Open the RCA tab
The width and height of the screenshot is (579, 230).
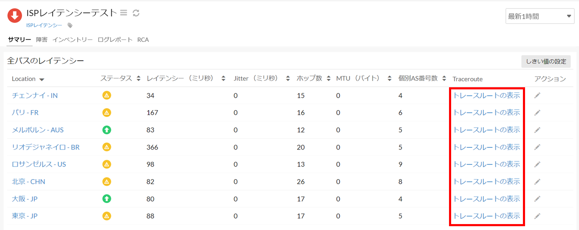(x=143, y=40)
